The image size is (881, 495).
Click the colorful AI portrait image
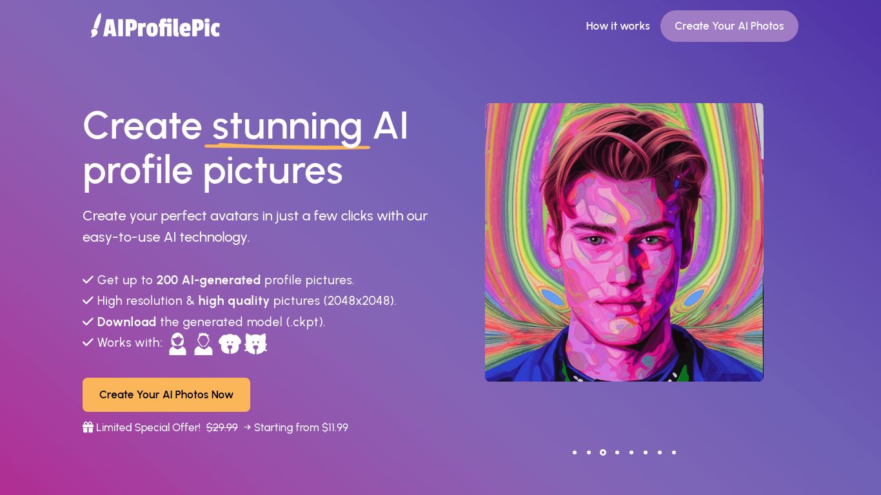624,242
